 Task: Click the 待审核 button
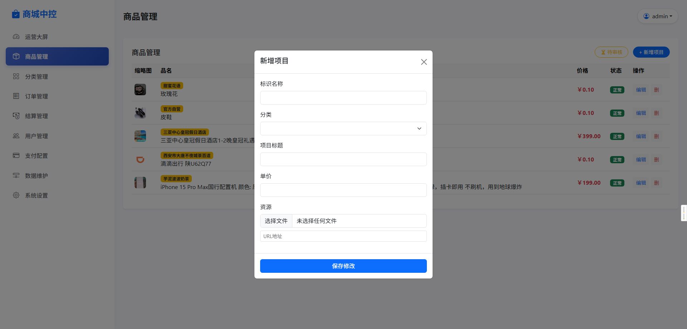(x=611, y=52)
